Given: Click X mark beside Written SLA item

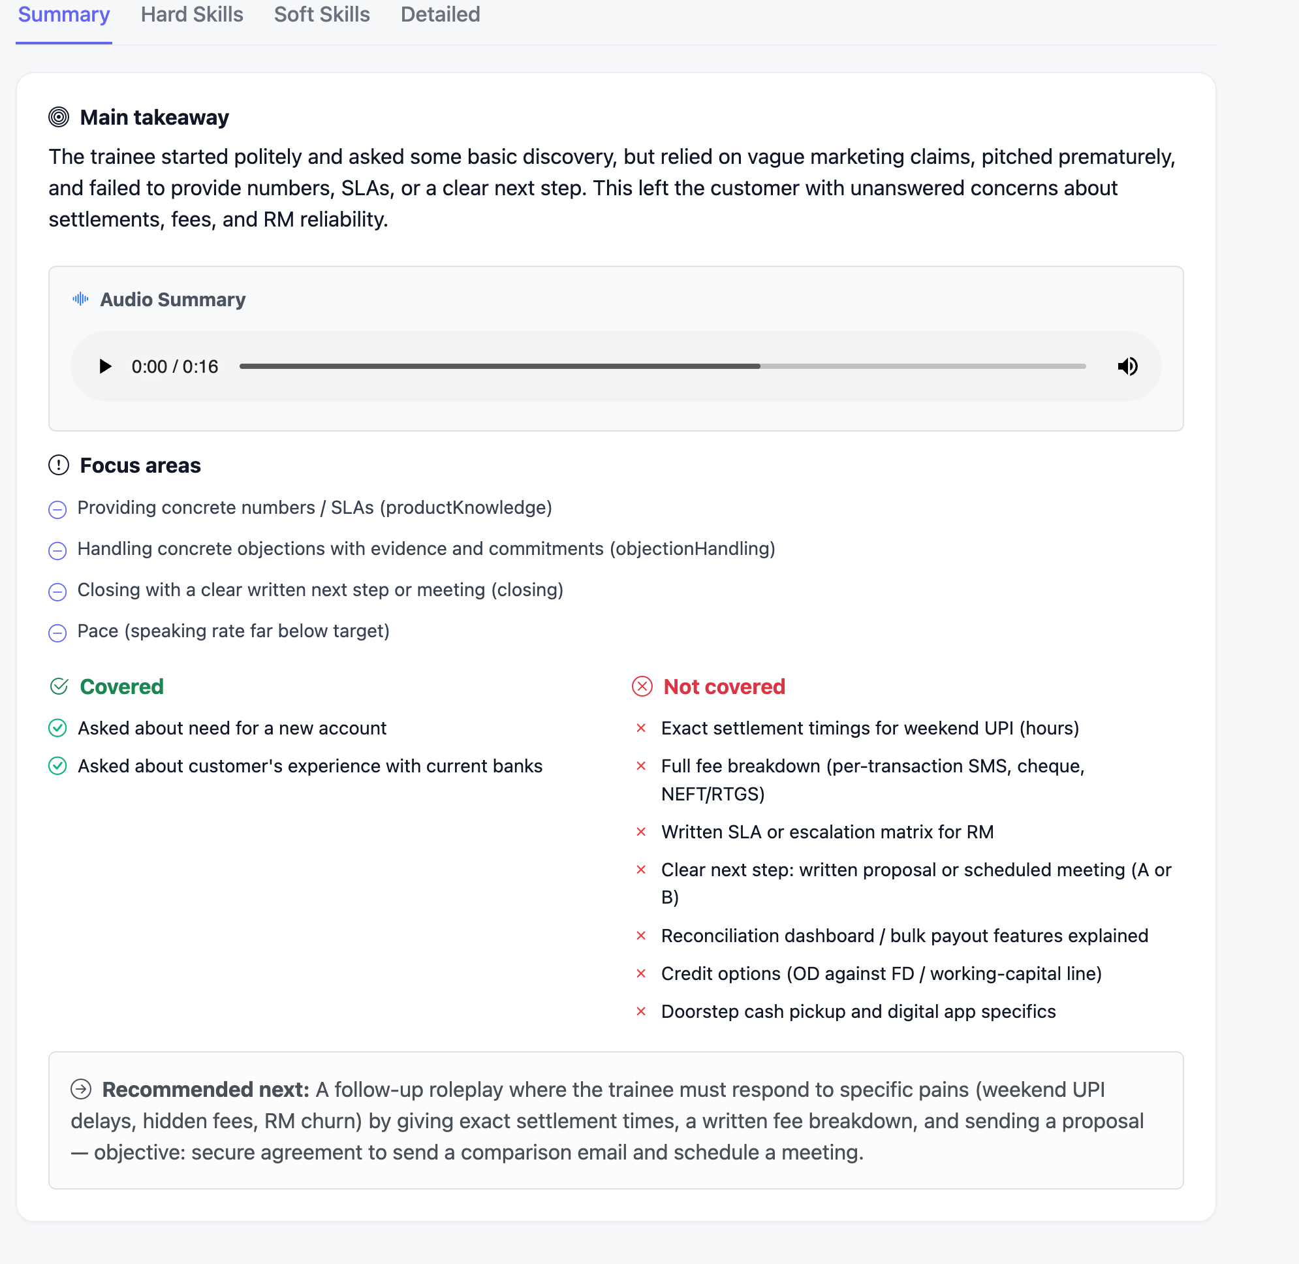Looking at the screenshot, I should [x=641, y=832].
